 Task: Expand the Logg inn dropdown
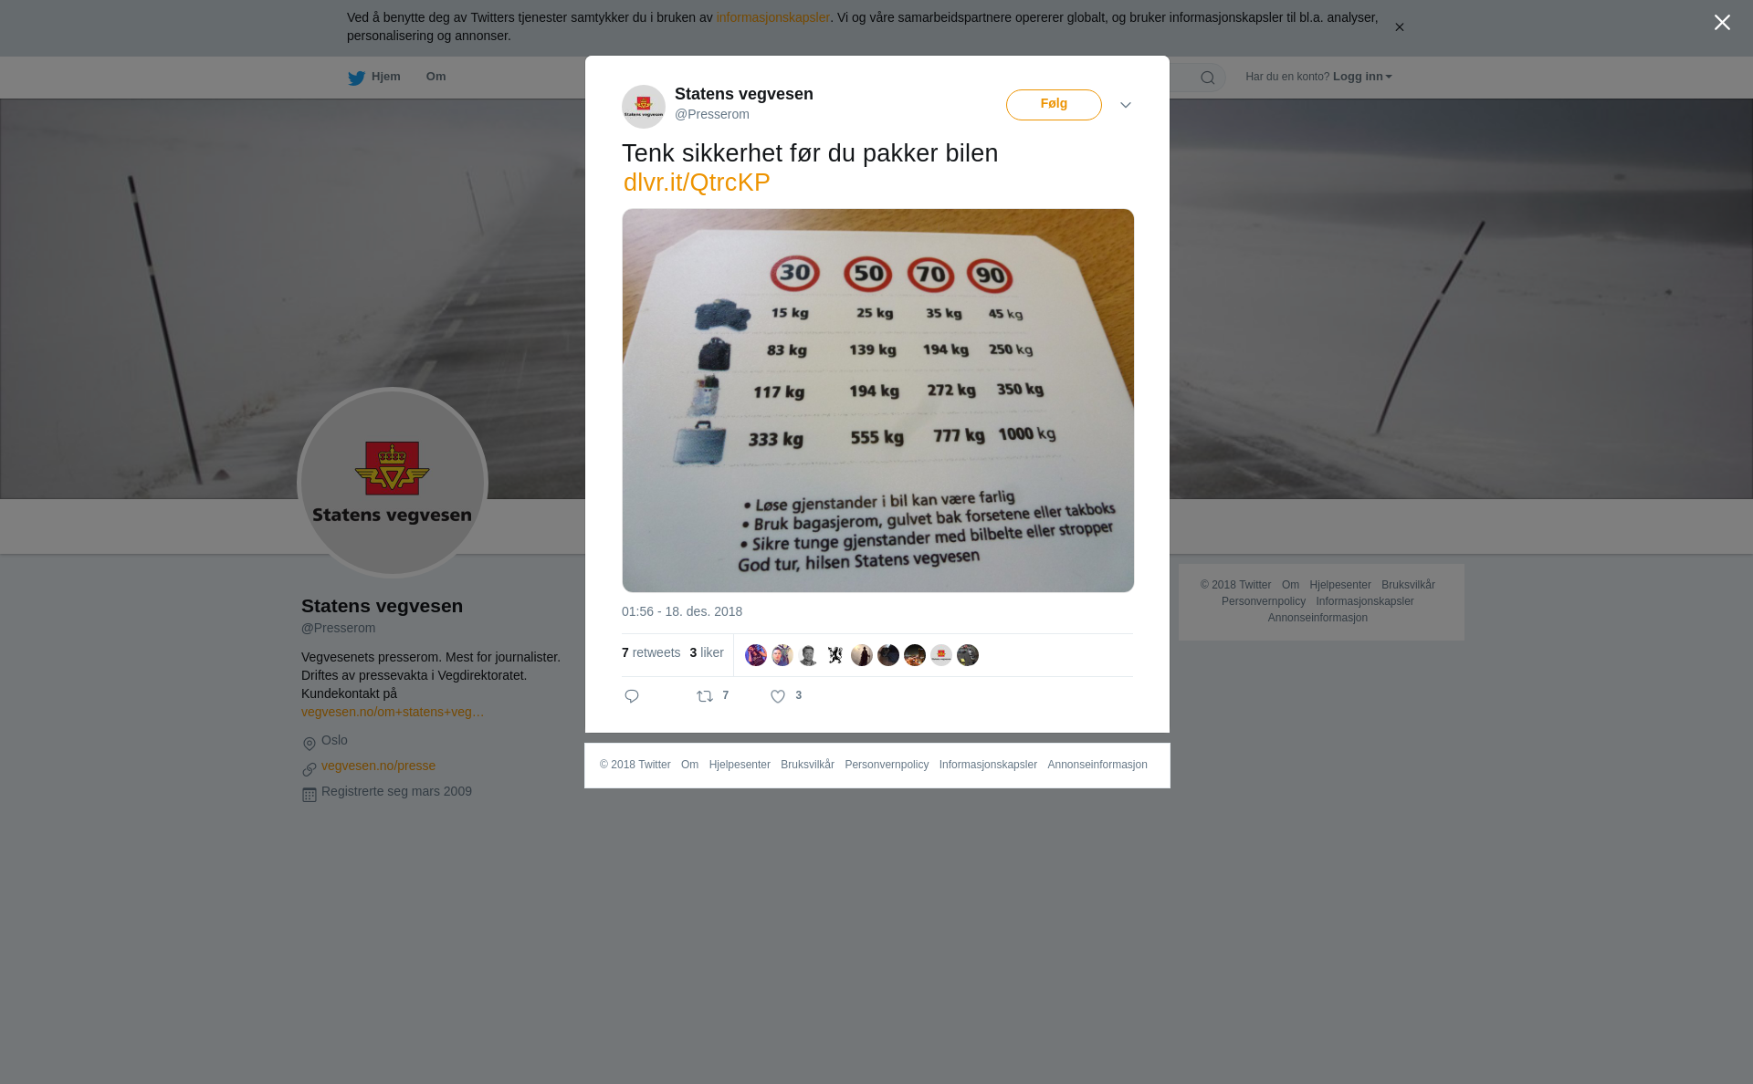(x=1362, y=77)
